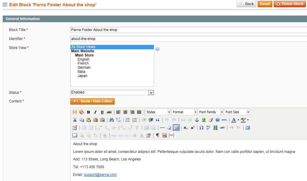
Task: Click the Indent icon
Action: [151, 120]
